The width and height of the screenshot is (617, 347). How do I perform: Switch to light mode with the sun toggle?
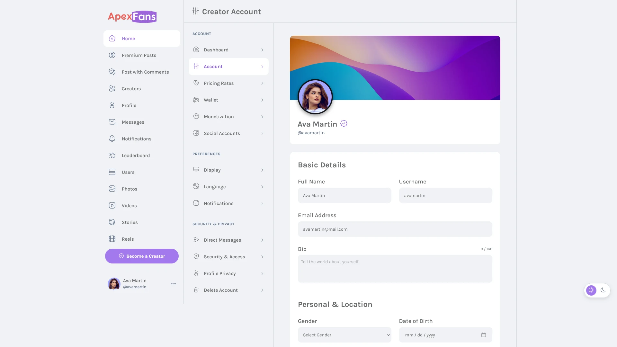591,290
